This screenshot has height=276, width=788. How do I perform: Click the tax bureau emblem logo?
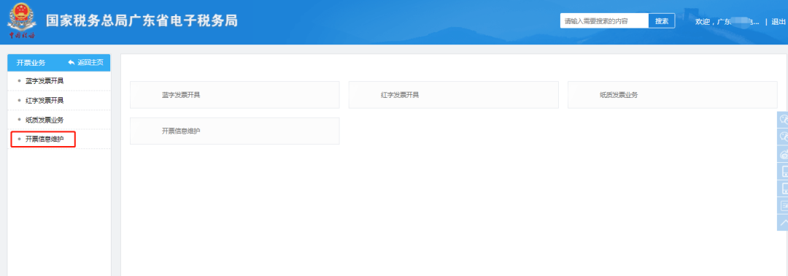[x=22, y=21]
